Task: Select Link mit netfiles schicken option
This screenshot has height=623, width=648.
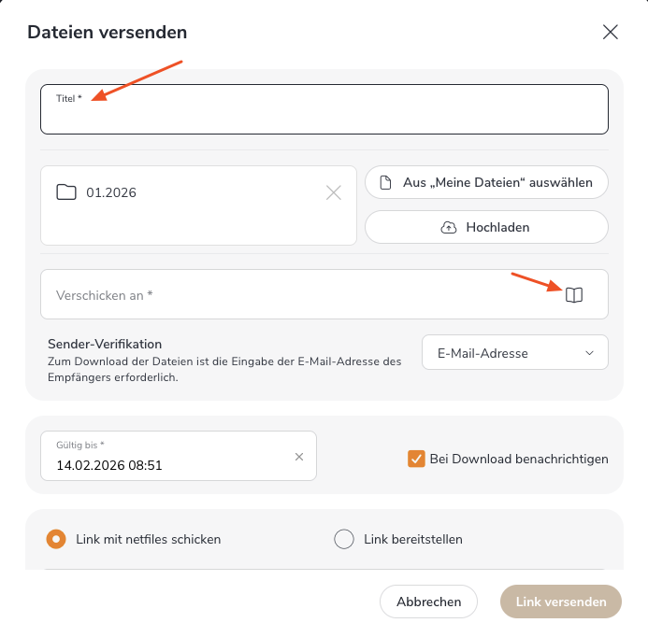Action: pyautogui.click(x=57, y=539)
